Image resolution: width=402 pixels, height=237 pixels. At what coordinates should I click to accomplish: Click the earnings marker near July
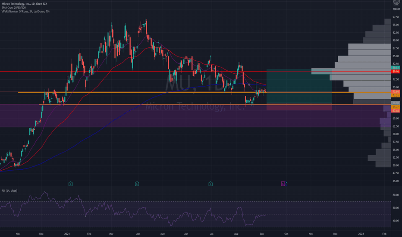coord(210,184)
